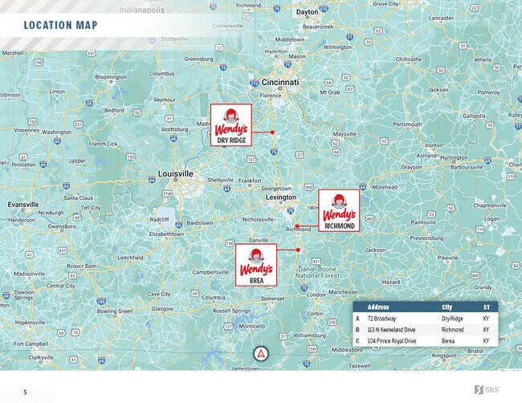Click the Louisville city label on map
The width and height of the screenshot is (522, 403).
pos(173,173)
